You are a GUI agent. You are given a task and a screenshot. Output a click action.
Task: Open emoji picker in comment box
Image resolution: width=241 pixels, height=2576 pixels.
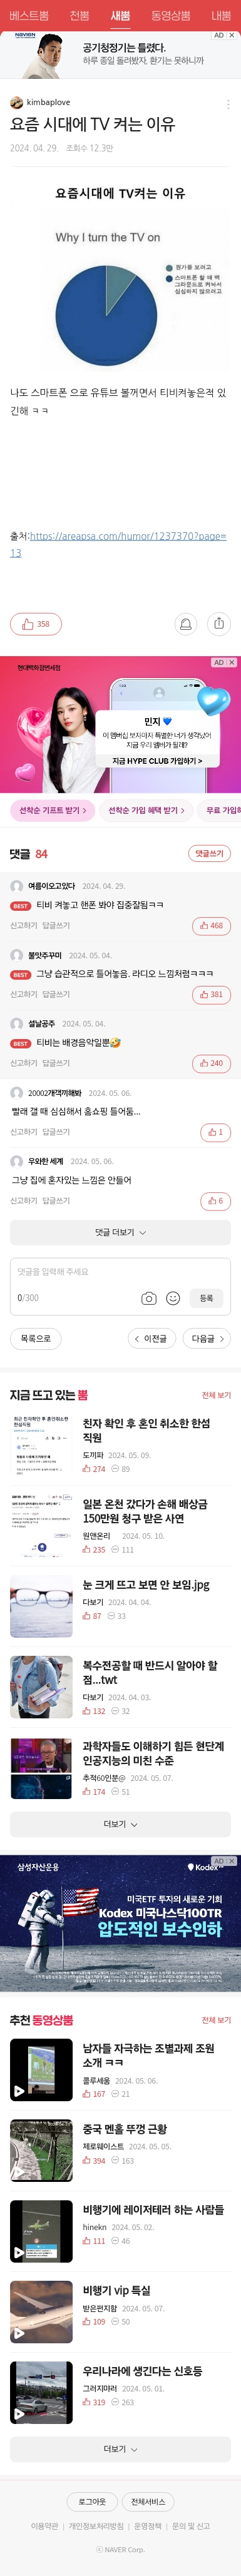click(173, 1298)
